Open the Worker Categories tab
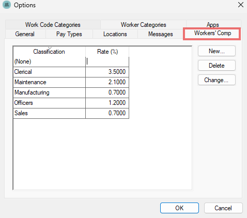This screenshot has height=218, width=247. click(143, 25)
